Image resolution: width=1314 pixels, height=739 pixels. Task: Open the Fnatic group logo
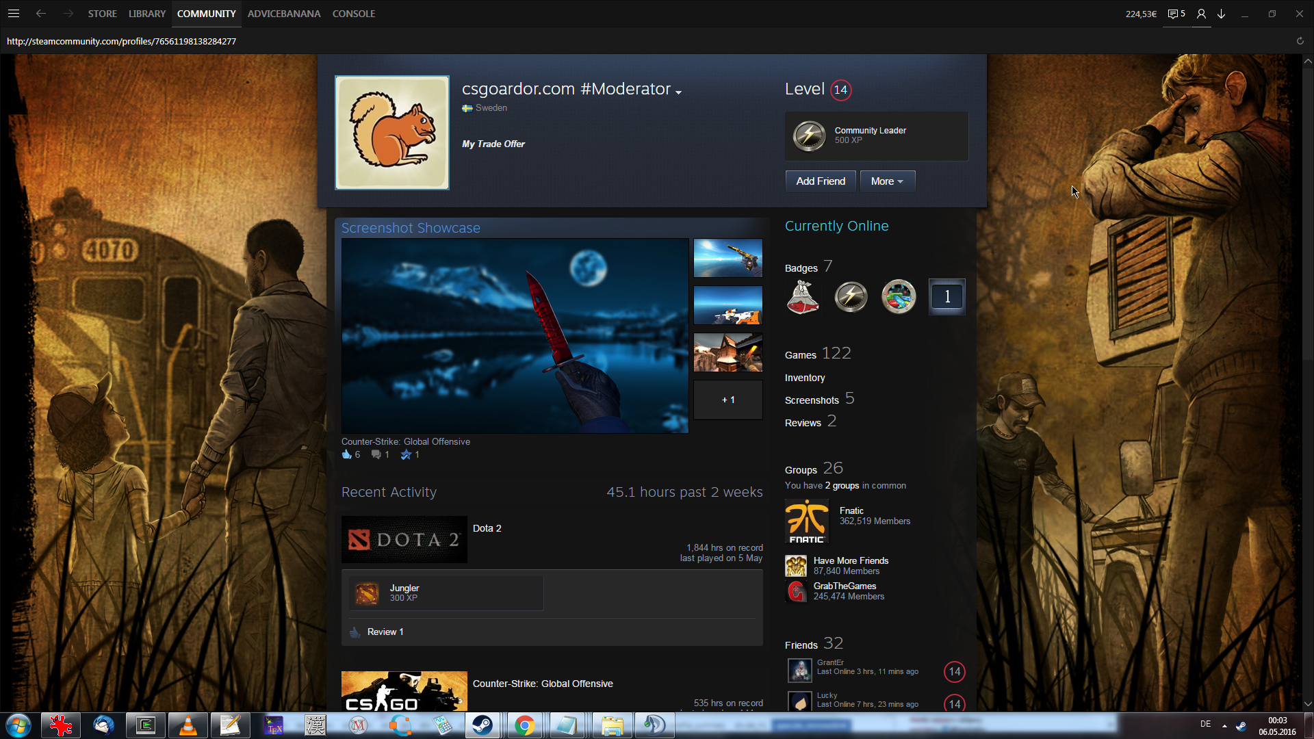(806, 521)
